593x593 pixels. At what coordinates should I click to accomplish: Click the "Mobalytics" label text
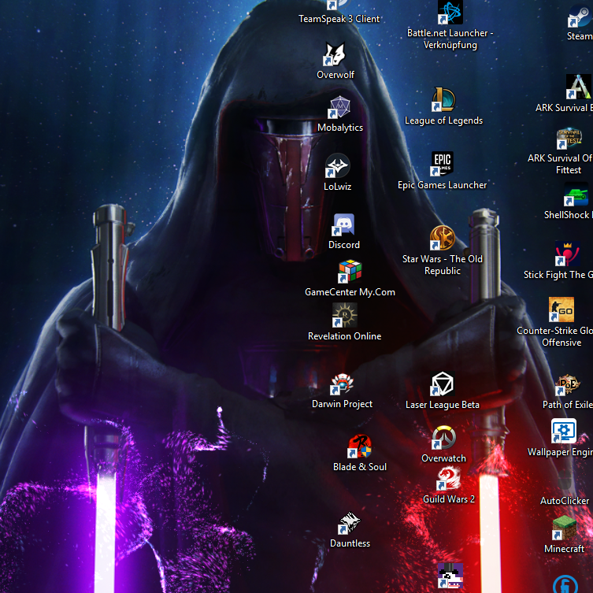click(340, 128)
